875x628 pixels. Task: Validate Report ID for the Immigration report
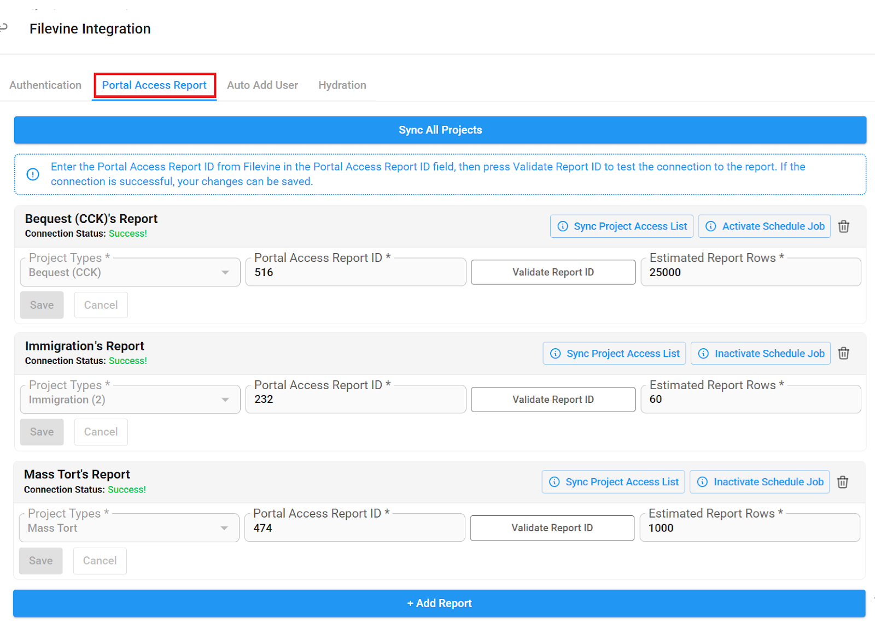coord(553,400)
